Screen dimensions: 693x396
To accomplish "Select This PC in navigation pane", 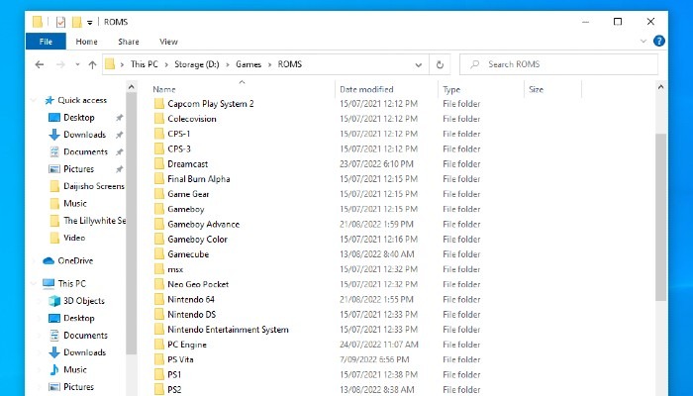I will click(x=71, y=284).
